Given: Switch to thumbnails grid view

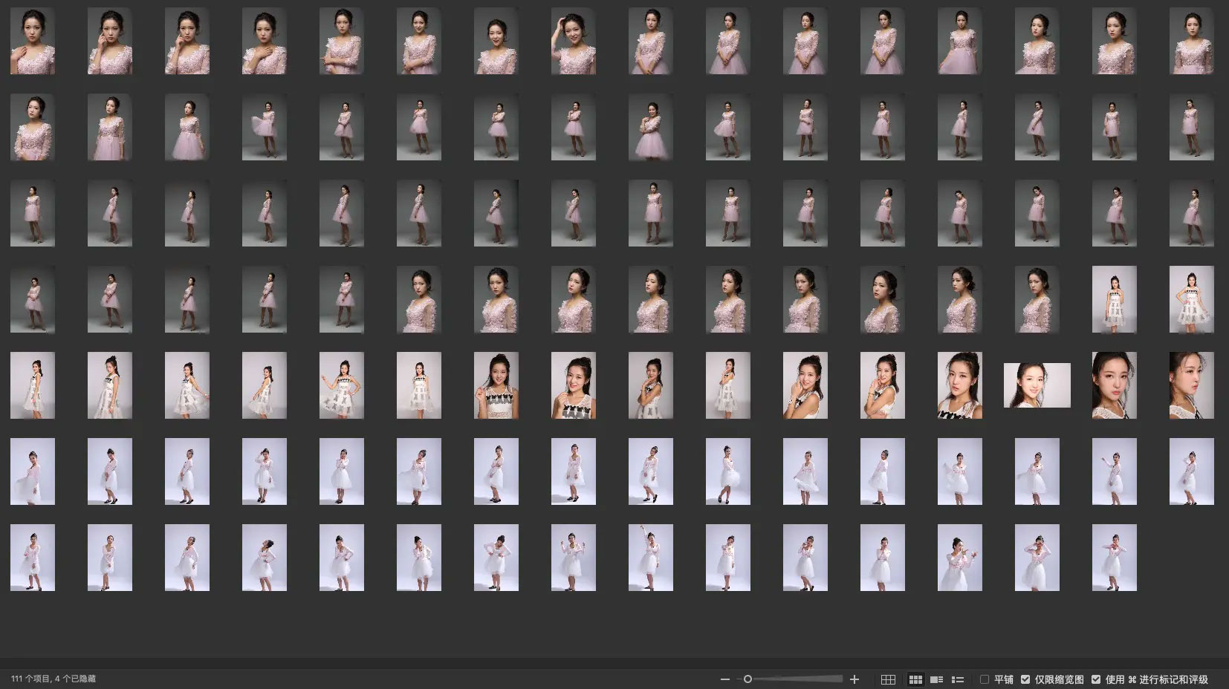Looking at the screenshot, I should pos(915,679).
